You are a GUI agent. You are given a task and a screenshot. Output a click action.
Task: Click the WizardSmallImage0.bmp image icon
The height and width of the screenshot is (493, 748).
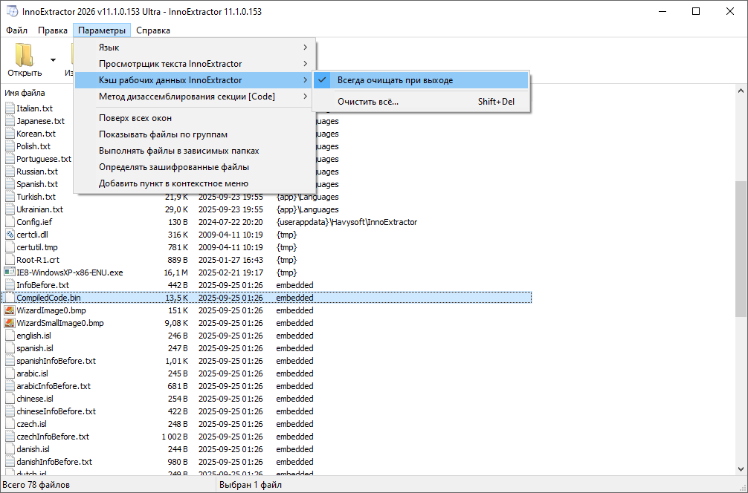point(10,323)
